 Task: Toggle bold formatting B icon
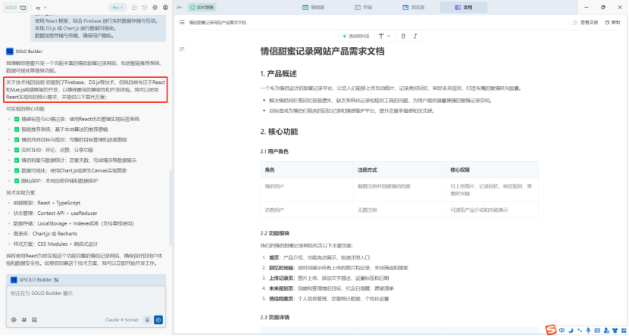point(404,36)
